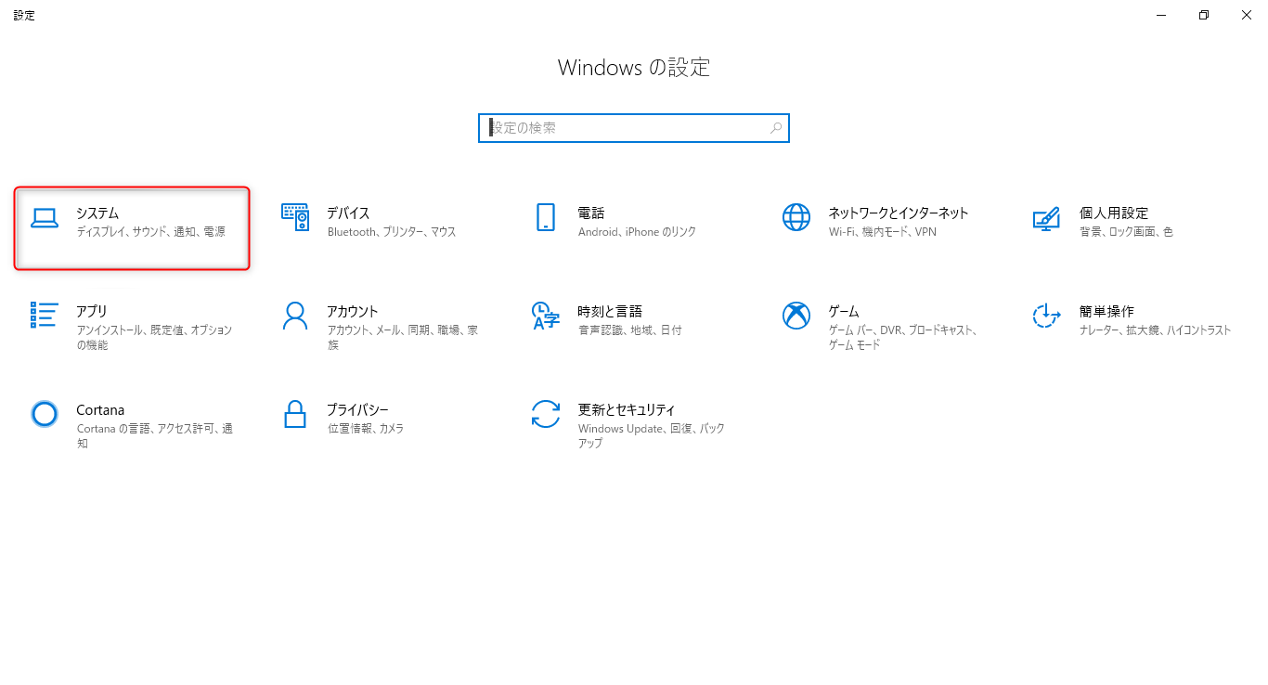1268x685 pixels.
Task: Close the 設定 window
Action: pos(1247,15)
